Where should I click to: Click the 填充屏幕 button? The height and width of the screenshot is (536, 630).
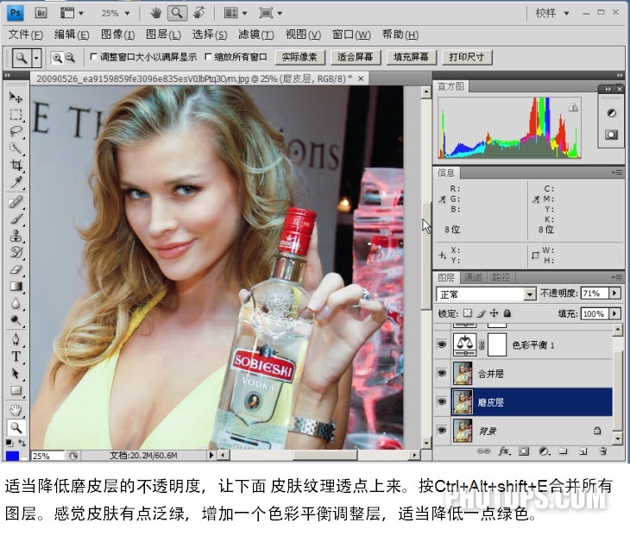[411, 57]
